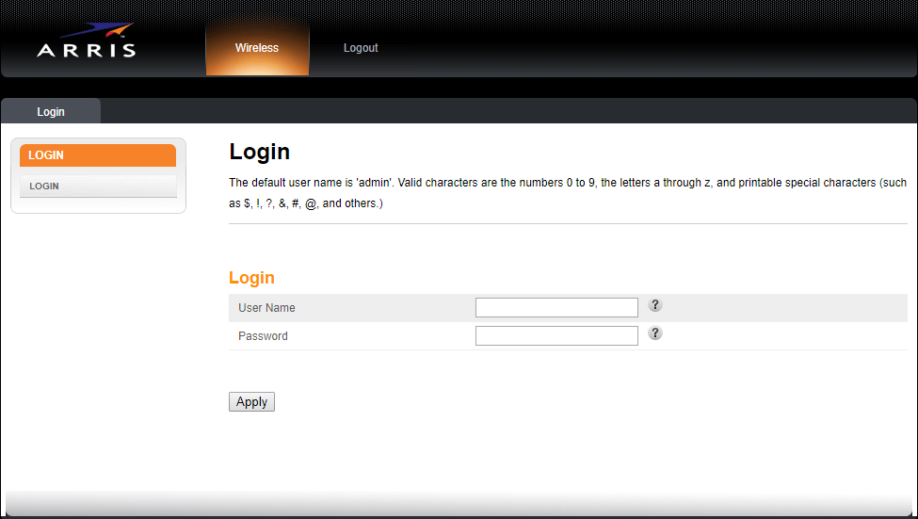Focus the User Name text field
Screen dimensions: 918x519
pos(556,308)
